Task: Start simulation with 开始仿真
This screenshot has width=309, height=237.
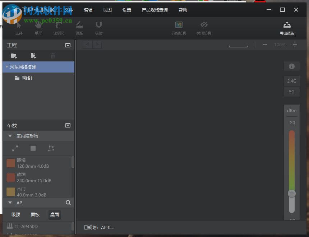Action: (179, 28)
